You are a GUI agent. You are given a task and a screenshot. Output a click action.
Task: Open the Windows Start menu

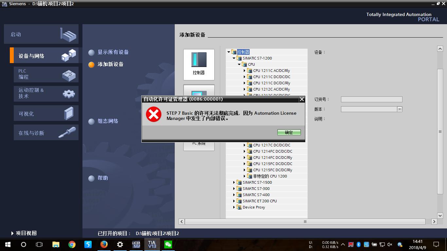click(x=8, y=244)
